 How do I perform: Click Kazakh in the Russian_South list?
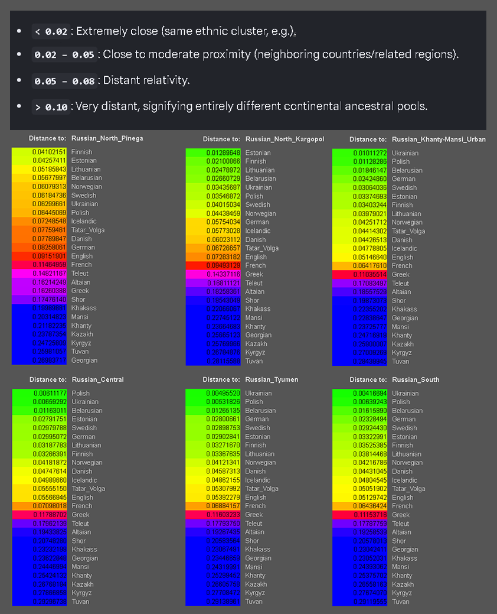point(403,584)
